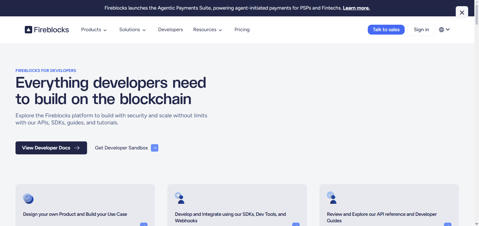Click 'Review and Explore our API reference' card title
Screen dimensions: 479x226
pos(382,217)
